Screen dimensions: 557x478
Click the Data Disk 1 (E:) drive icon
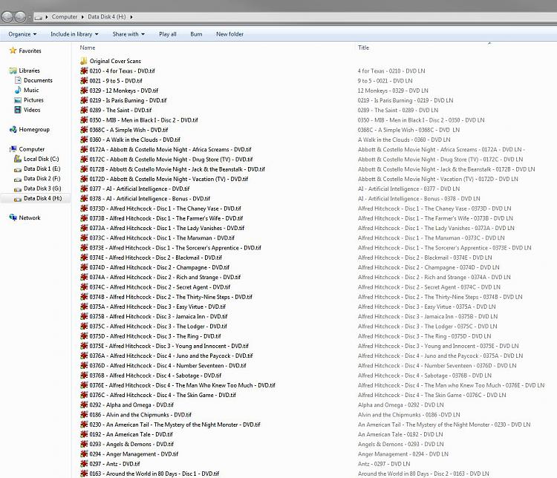(x=18, y=169)
